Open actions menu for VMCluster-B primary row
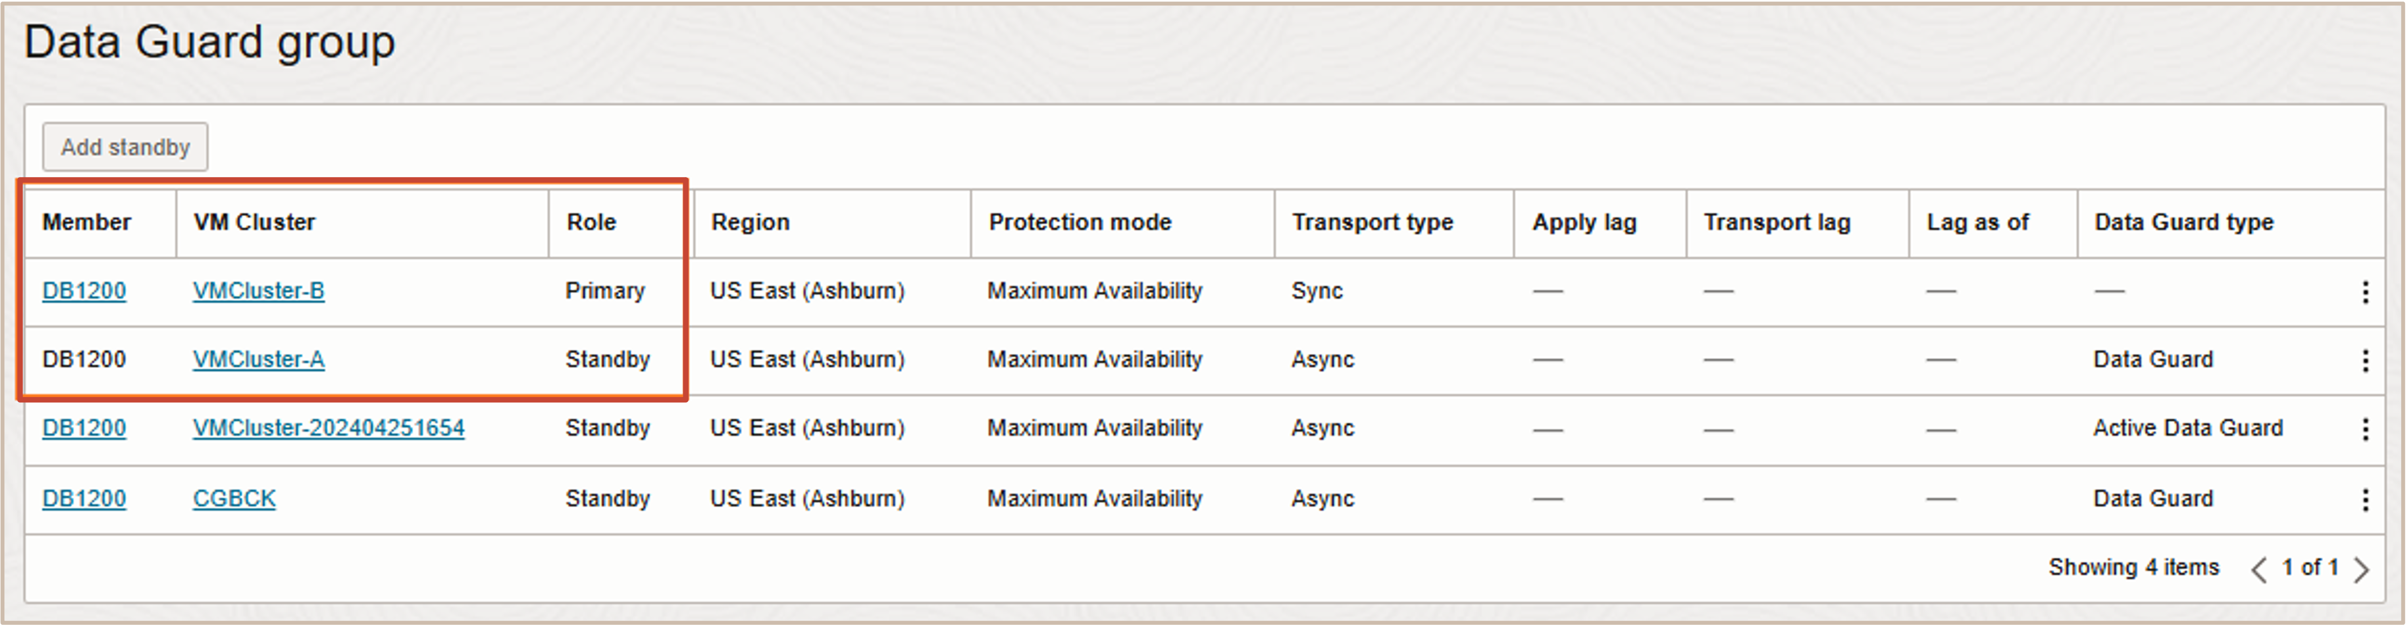The height and width of the screenshot is (625, 2406). point(2365,292)
